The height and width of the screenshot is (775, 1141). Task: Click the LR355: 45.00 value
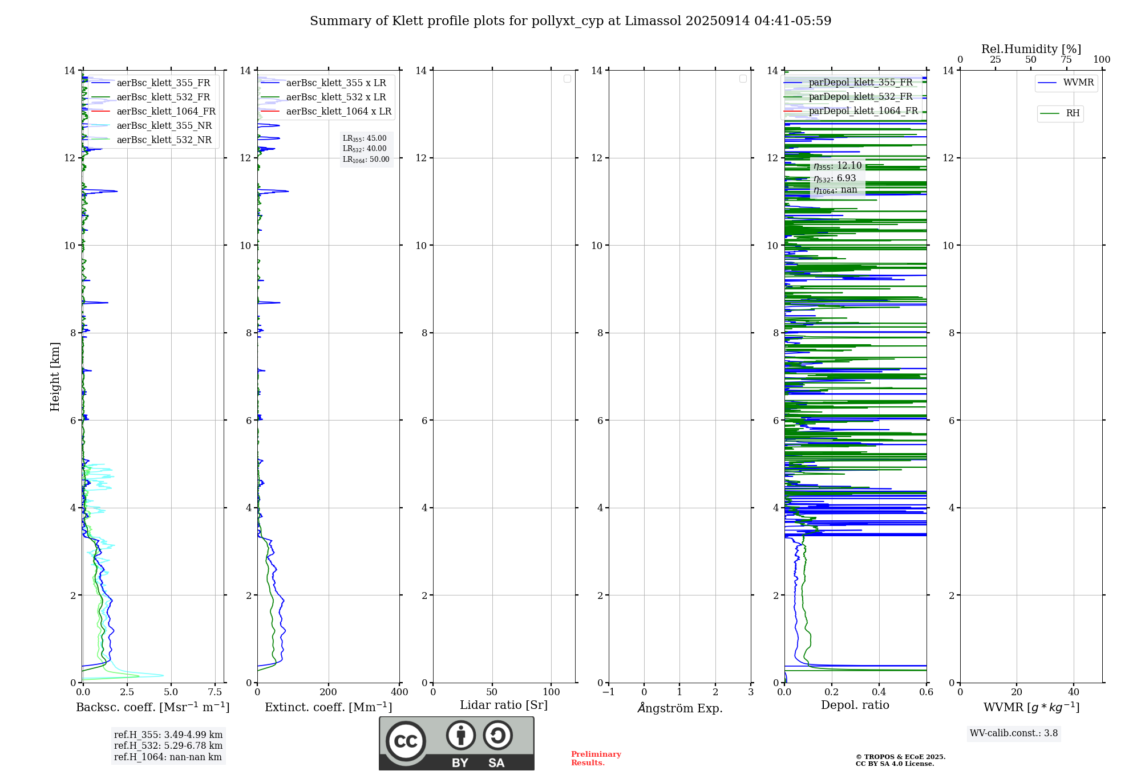coord(365,138)
